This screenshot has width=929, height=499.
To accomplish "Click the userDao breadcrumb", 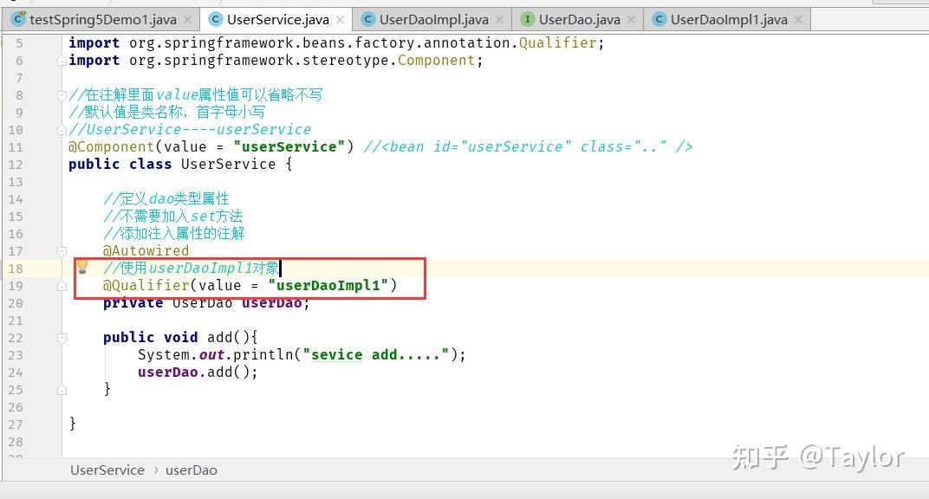I will pyautogui.click(x=191, y=470).
